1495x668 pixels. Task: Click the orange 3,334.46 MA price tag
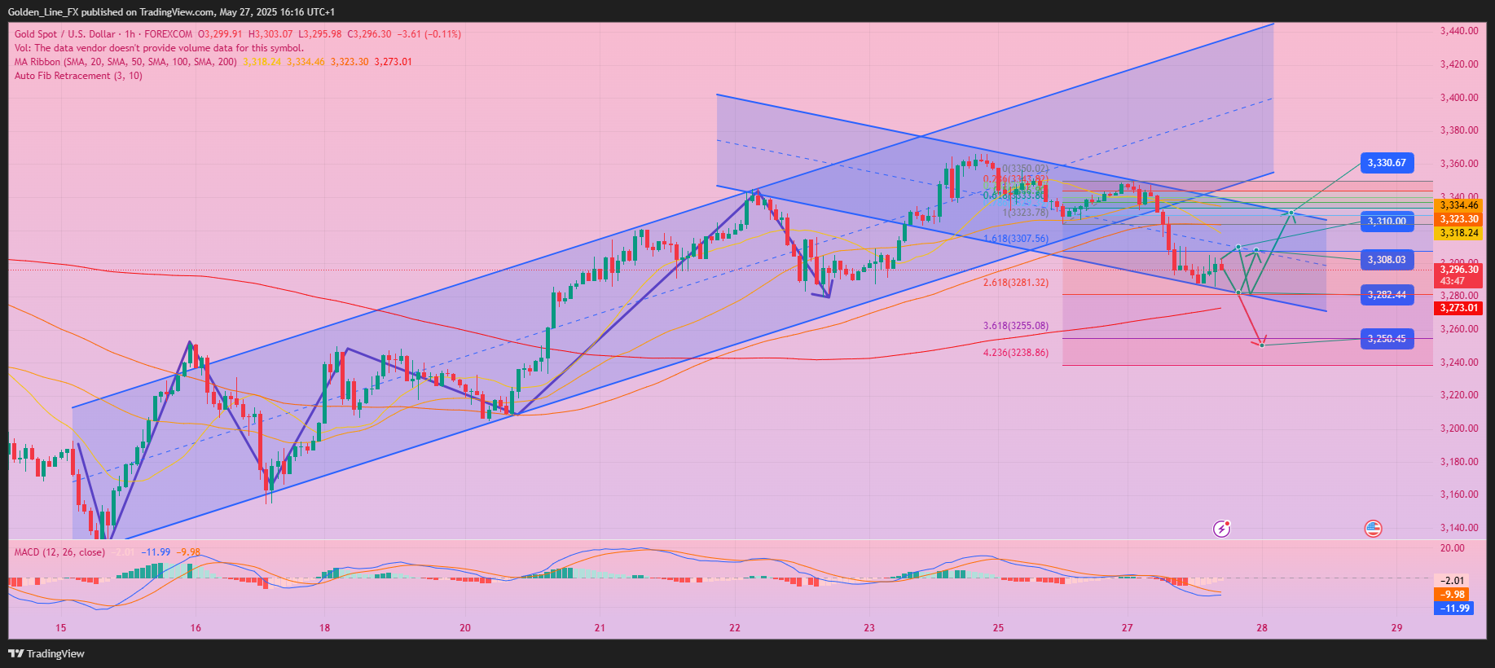1458,205
